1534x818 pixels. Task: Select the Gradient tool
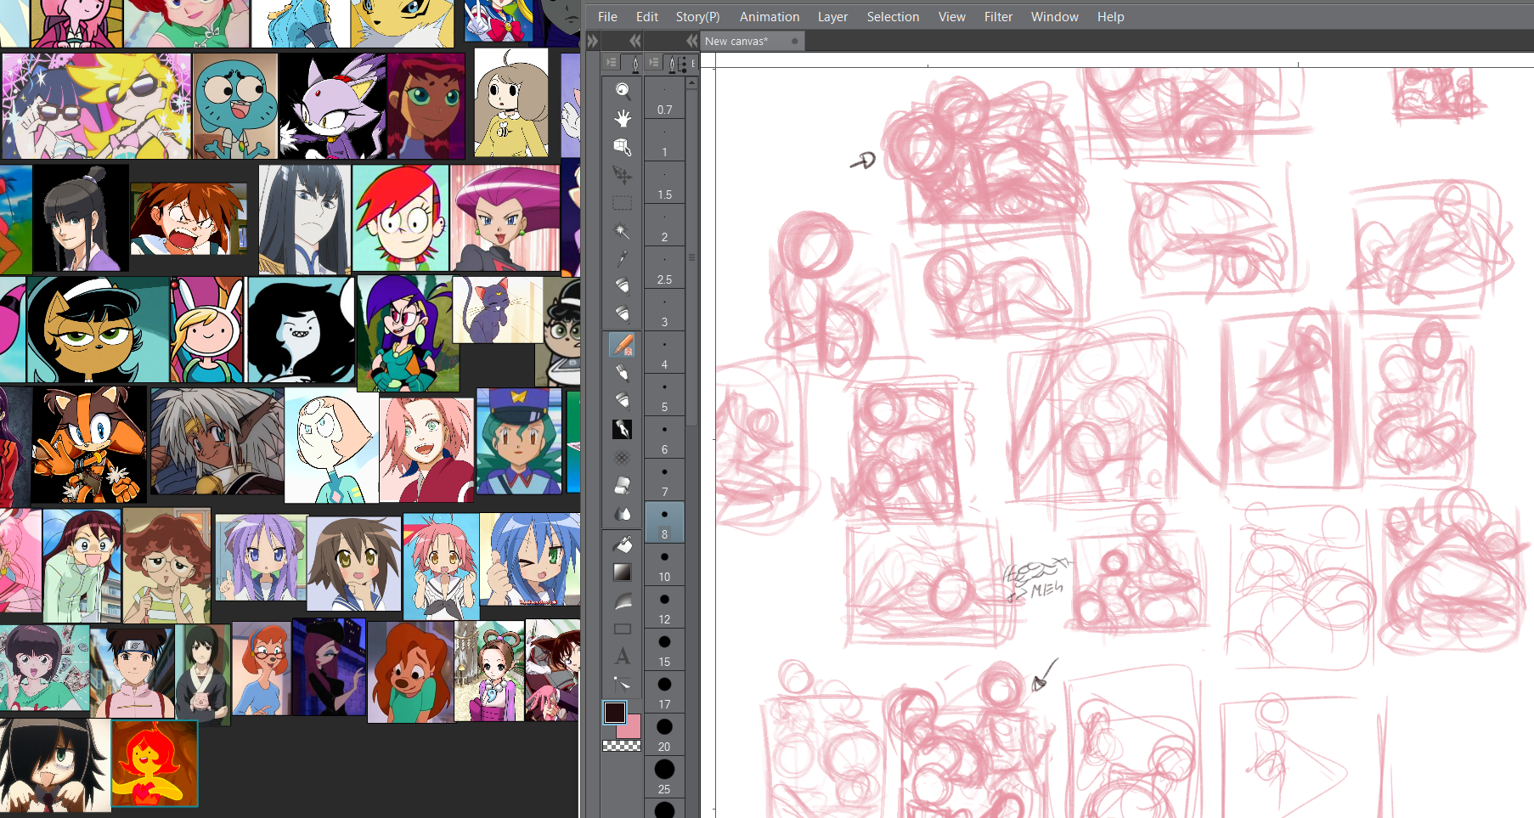click(623, 573)
